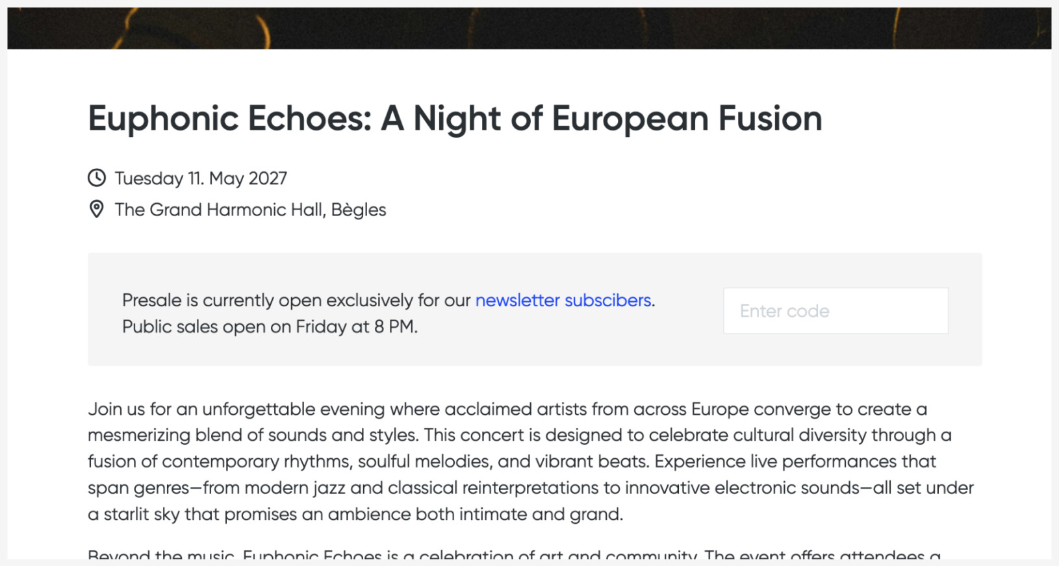Click the partially visible 'Beyond the music' paragraph
Screen dimensions: 1059x566
(513, 555)
